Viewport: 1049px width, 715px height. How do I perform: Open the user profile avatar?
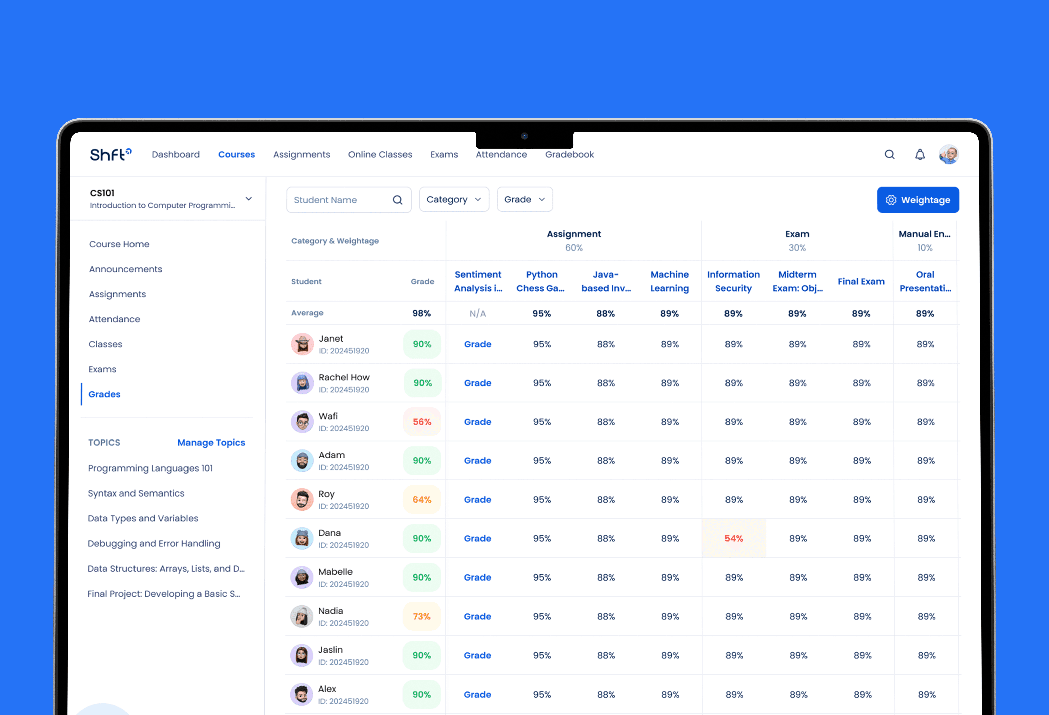coord(949,154)
